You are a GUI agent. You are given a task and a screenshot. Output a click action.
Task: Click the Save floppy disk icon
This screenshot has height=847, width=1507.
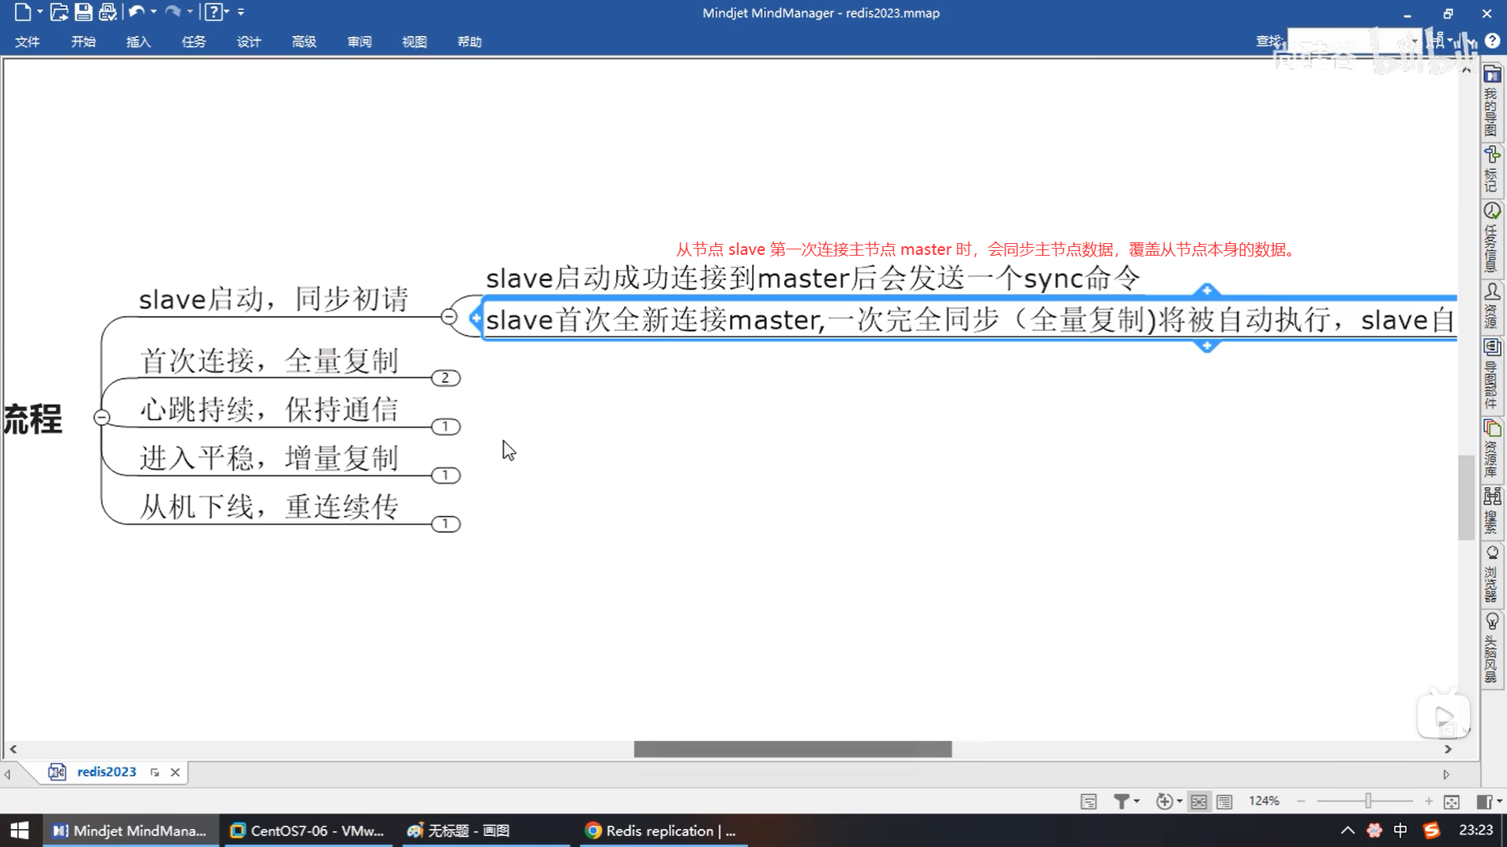point(83,12)
